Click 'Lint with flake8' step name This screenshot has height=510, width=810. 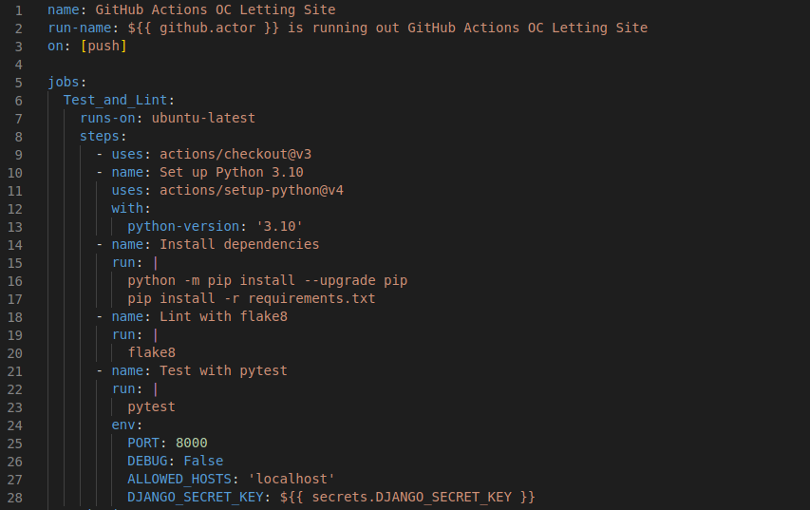point(223,317)
